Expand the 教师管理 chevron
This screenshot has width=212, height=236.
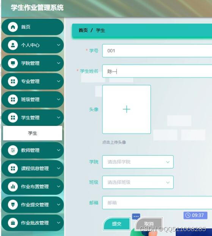point(58,150)
